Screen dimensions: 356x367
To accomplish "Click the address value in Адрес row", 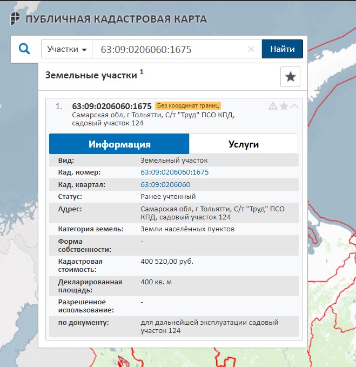I will (x=212, y=213).
